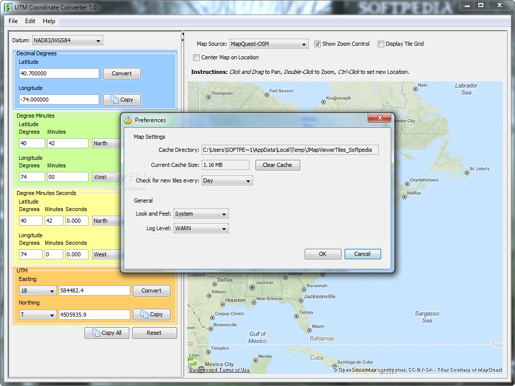Screen dimensions: 515x386
Task: Open the Datum dropdown
Action: click(x=67, y=40)
